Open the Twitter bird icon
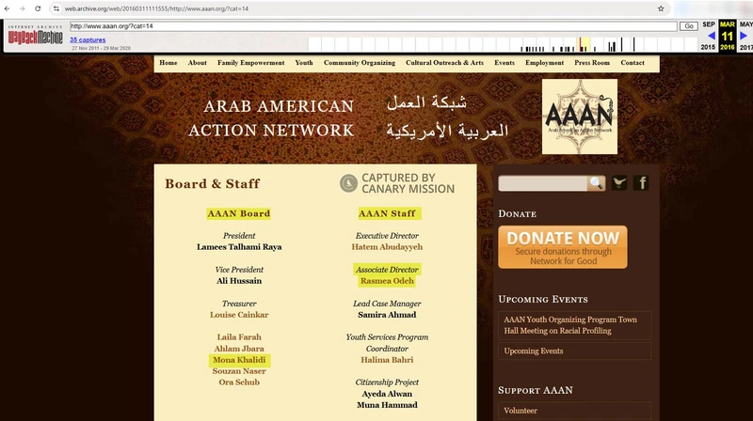Viewport: 753px width, 421px height. pyautogui.click(x=619, y=182)
